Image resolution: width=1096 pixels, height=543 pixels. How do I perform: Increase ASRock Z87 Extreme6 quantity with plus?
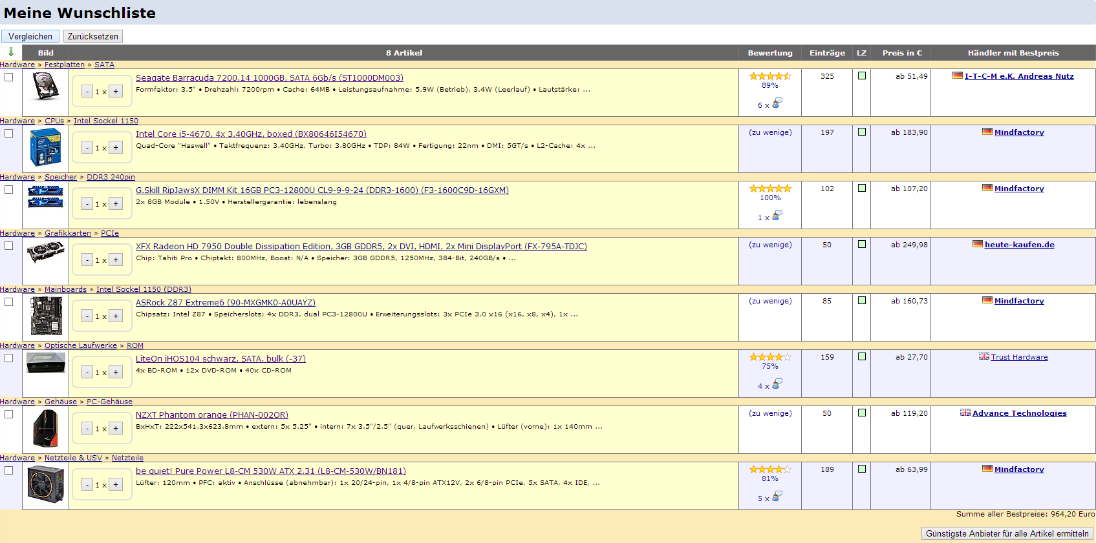[x=116, y=316]
